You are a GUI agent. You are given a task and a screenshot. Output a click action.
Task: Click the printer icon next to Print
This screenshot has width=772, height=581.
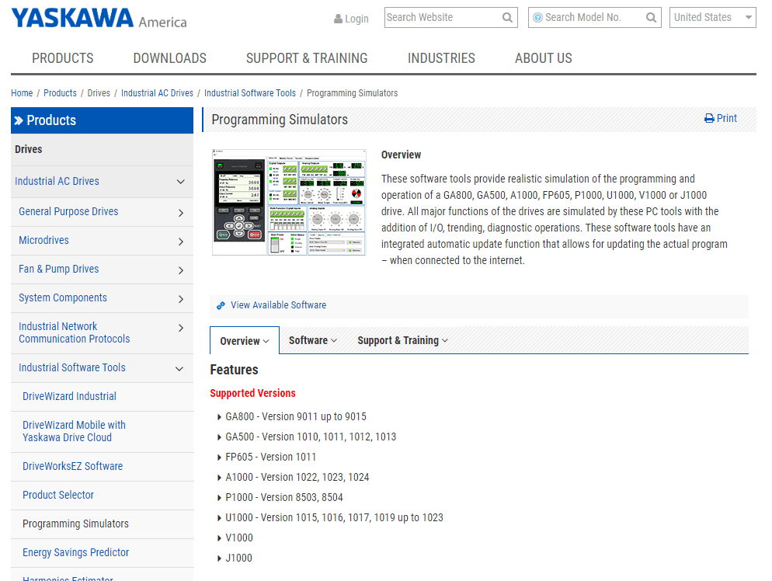click(709, 118)
